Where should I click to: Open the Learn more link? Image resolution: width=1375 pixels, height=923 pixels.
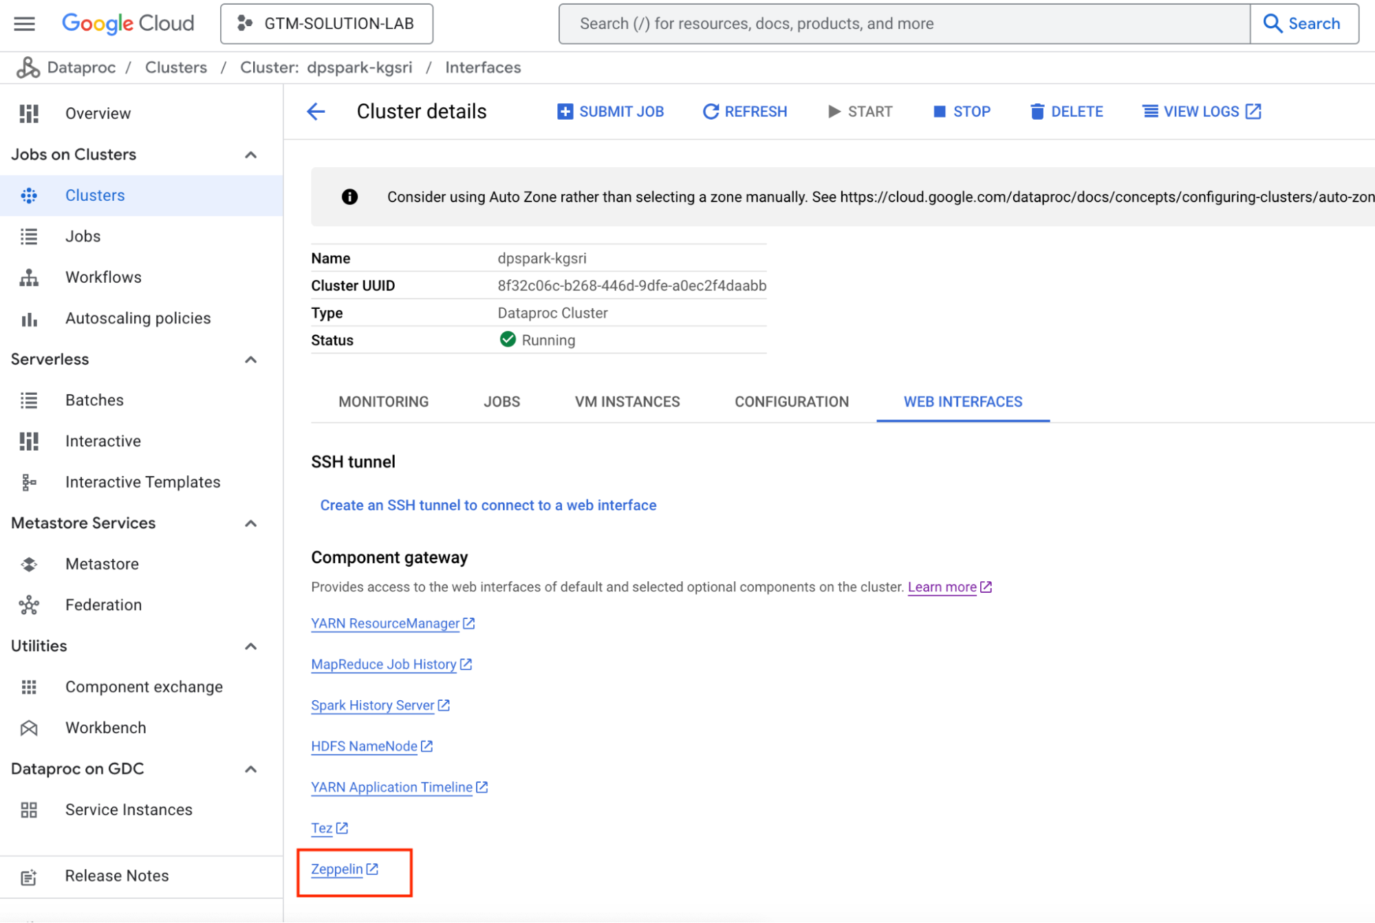942,587
